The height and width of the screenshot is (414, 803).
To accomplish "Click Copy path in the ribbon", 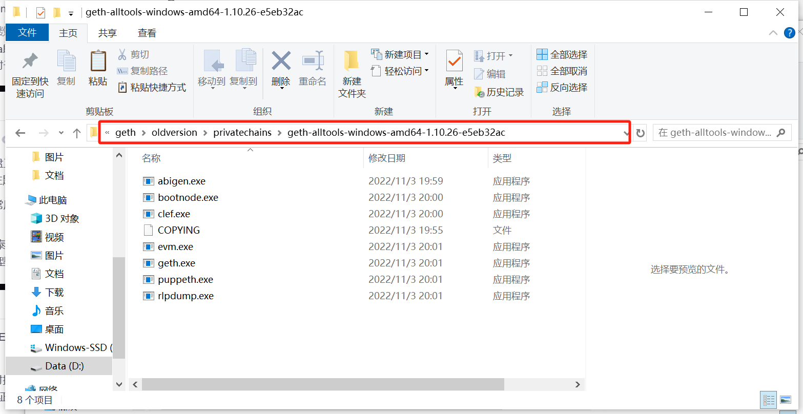I will click(142, 71).
